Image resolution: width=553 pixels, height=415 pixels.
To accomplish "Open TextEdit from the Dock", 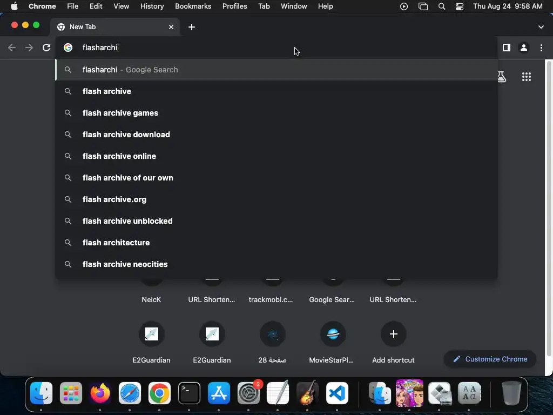I will (x=278, y=393).
